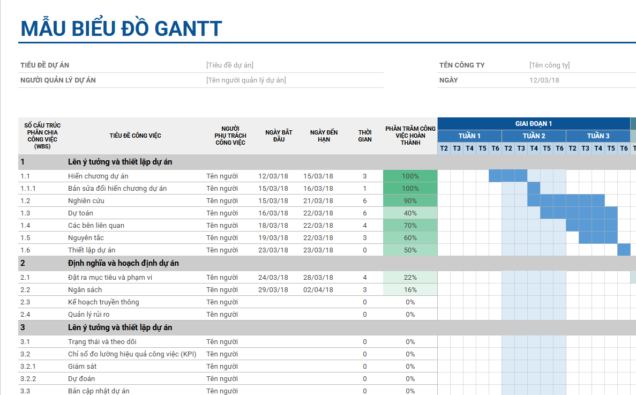Screen dimensions: 636x395
Task: Click the 22% completion cell
Action: pyautogui.click(x=410, y=278)
